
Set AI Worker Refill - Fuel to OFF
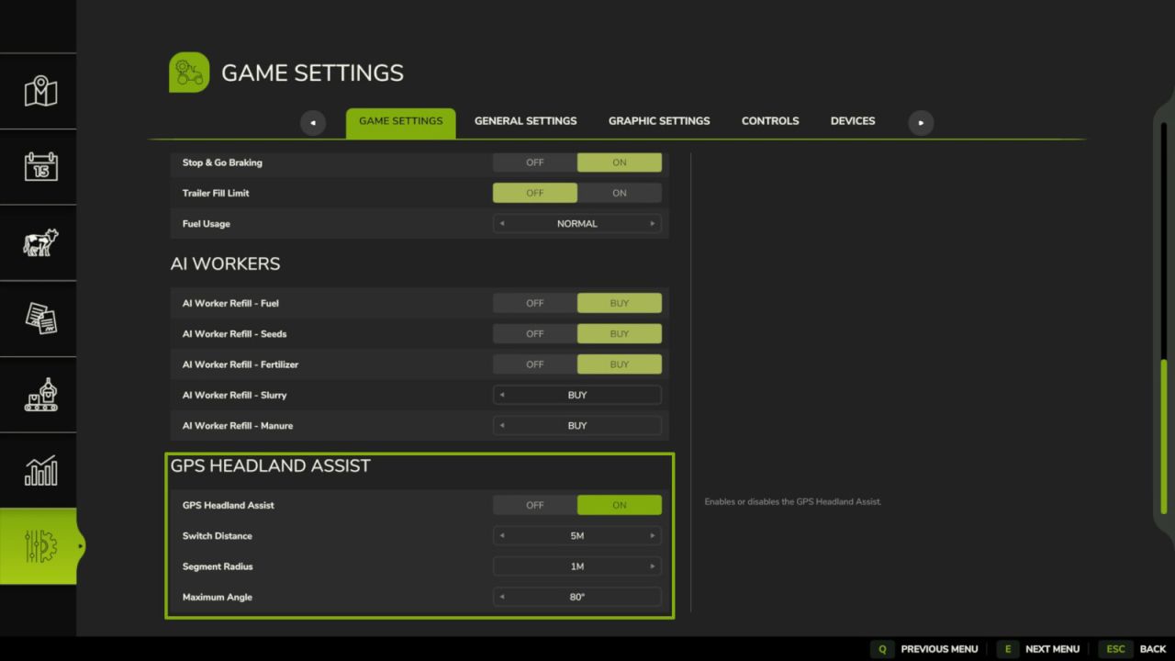(x=534, y=303)
